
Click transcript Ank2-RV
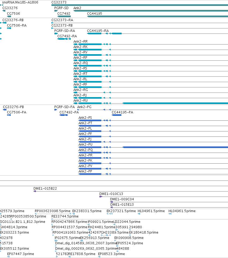[80, 52]
